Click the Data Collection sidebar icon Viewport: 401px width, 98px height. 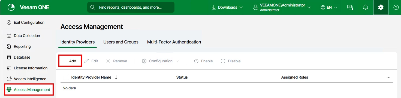tap(9, 36)
